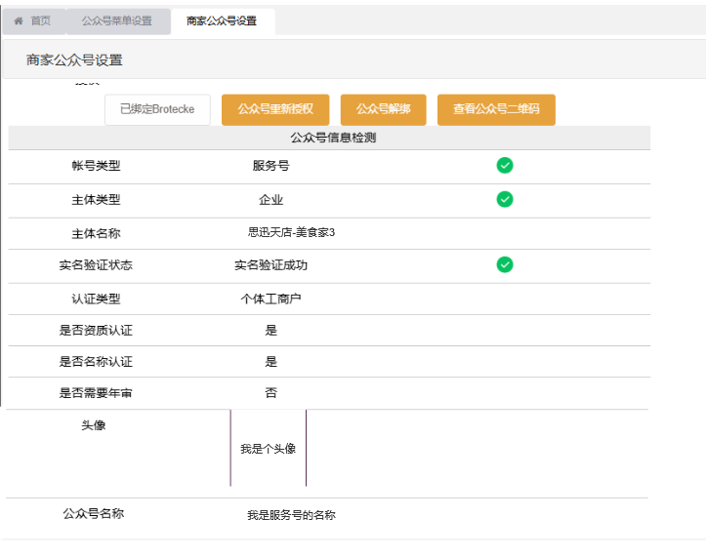Click the green check icon for 实名验证状态
This screenshot has height=559, width=706.
[x=505, y=264]
